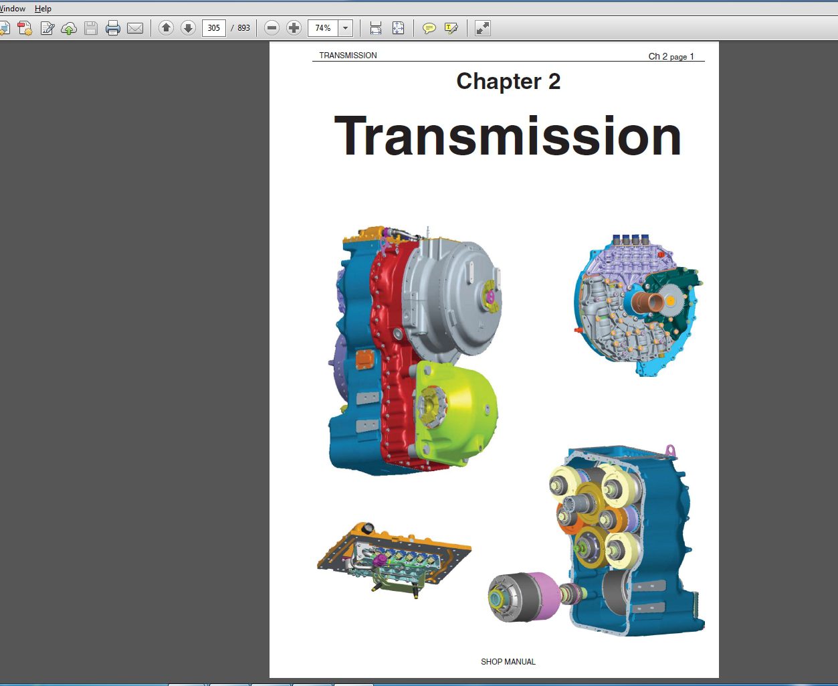Click the Ch 2 page 1 header
This screenshot has height=686, width=838.
(x=671, y=56)
